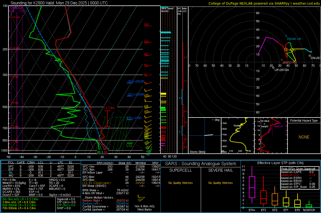Click the Classic Supercell label
321x213 pixels.
coord(278,125)
